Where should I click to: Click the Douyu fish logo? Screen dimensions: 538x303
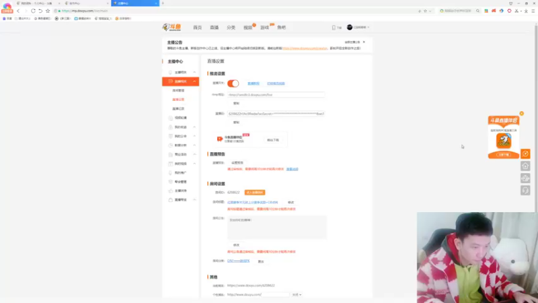tap(171, 27)
